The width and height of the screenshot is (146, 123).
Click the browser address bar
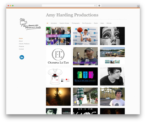pyautogui.click(x=69, y=6)
